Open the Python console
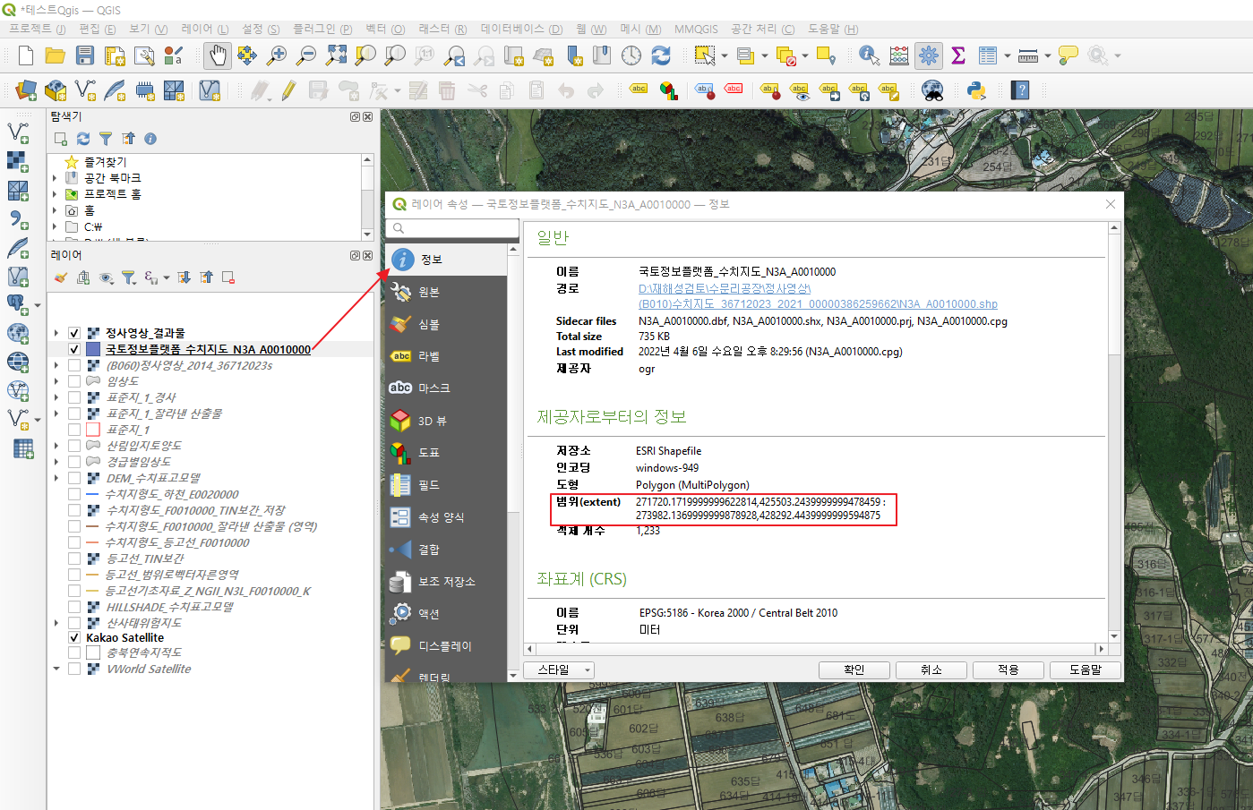Screen dimensions: 1253x810 (x=976, y=90)
